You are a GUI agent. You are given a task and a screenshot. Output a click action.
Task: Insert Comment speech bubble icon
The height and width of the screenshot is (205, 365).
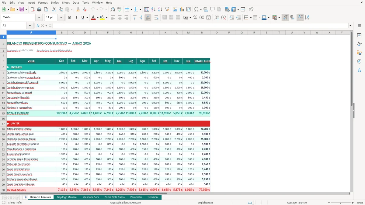click(212, 9)
